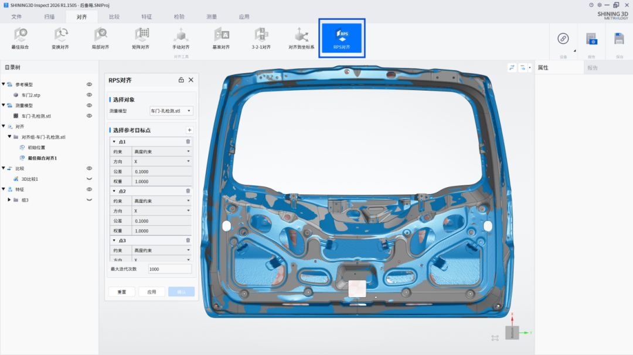Screen dimensions: 633x355
Task: Switch to the 扫描 tab
Action: tap(49, 17)
